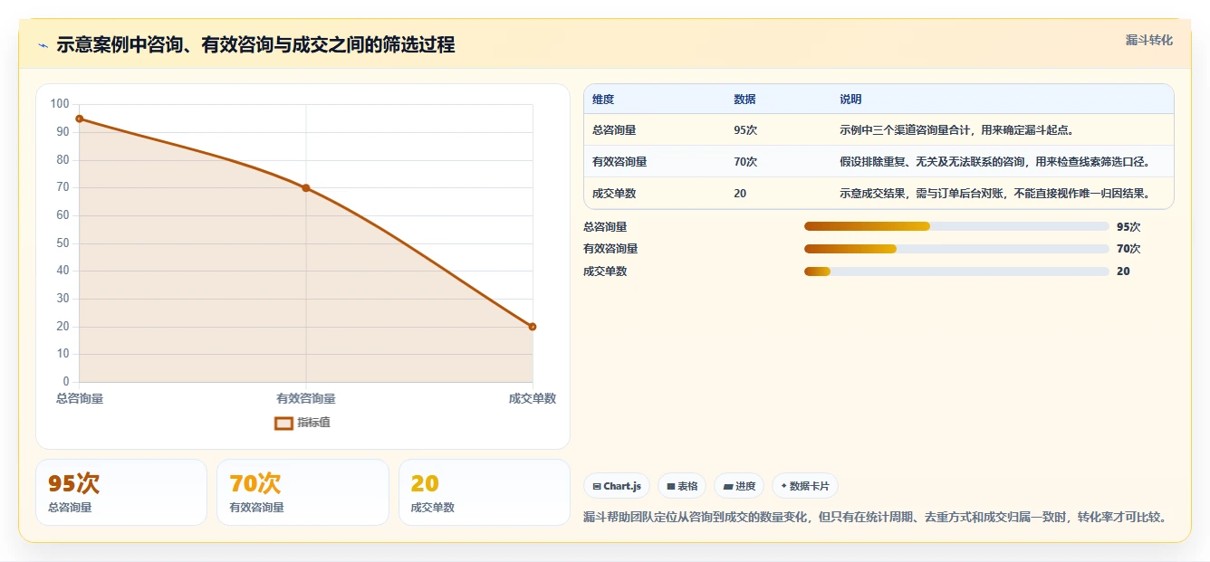The image size is (1210, 562).
Task: Click the 70次 cell in the table
Action: [x=745, y=162]
